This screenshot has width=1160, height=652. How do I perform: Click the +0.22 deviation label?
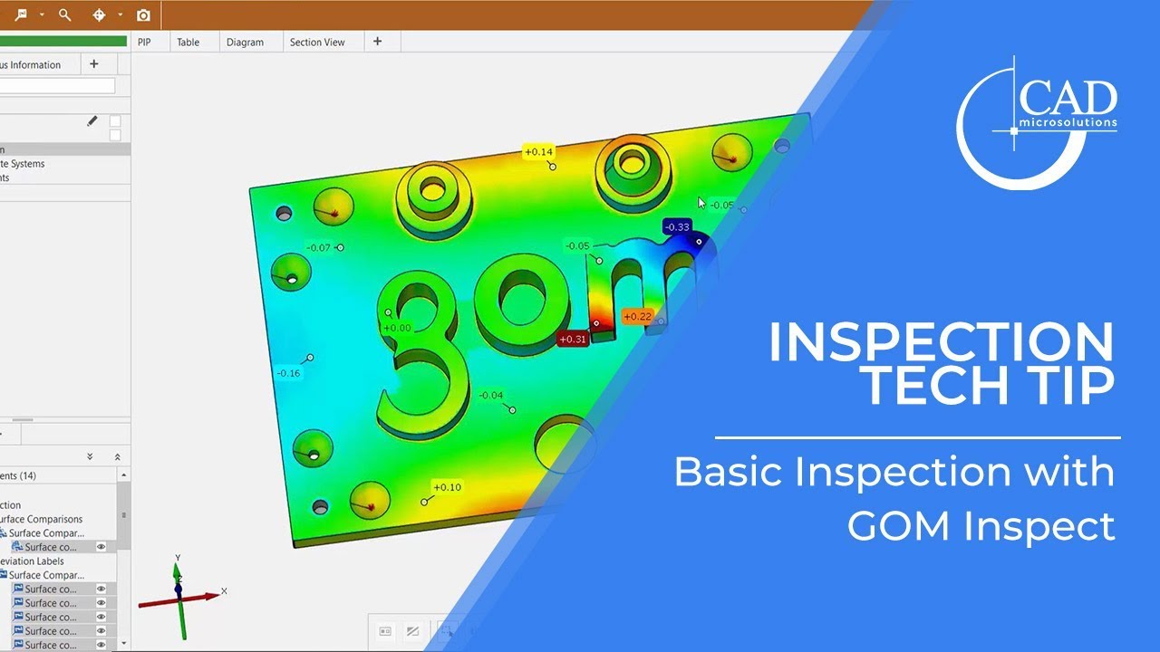[637, 316]
